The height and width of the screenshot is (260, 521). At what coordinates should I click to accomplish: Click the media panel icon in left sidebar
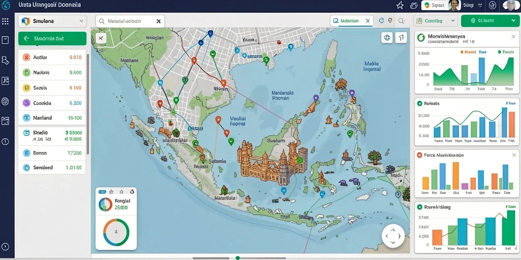[x=5, y=81]
